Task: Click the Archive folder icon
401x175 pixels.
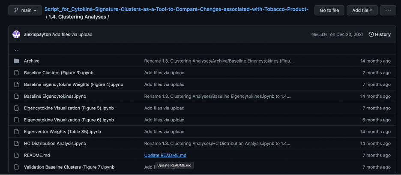Action: tap(16, 61)
